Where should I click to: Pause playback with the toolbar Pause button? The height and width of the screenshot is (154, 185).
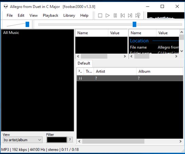click(x=115, y=15)
